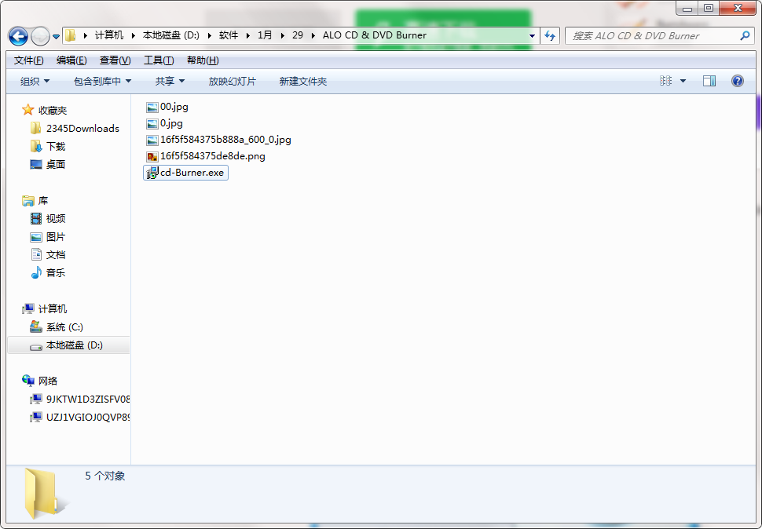The width and height of the screenshot is (762, 529).
Task: Open the 帮助(H) menu
Action: click(x=203, y=60)
